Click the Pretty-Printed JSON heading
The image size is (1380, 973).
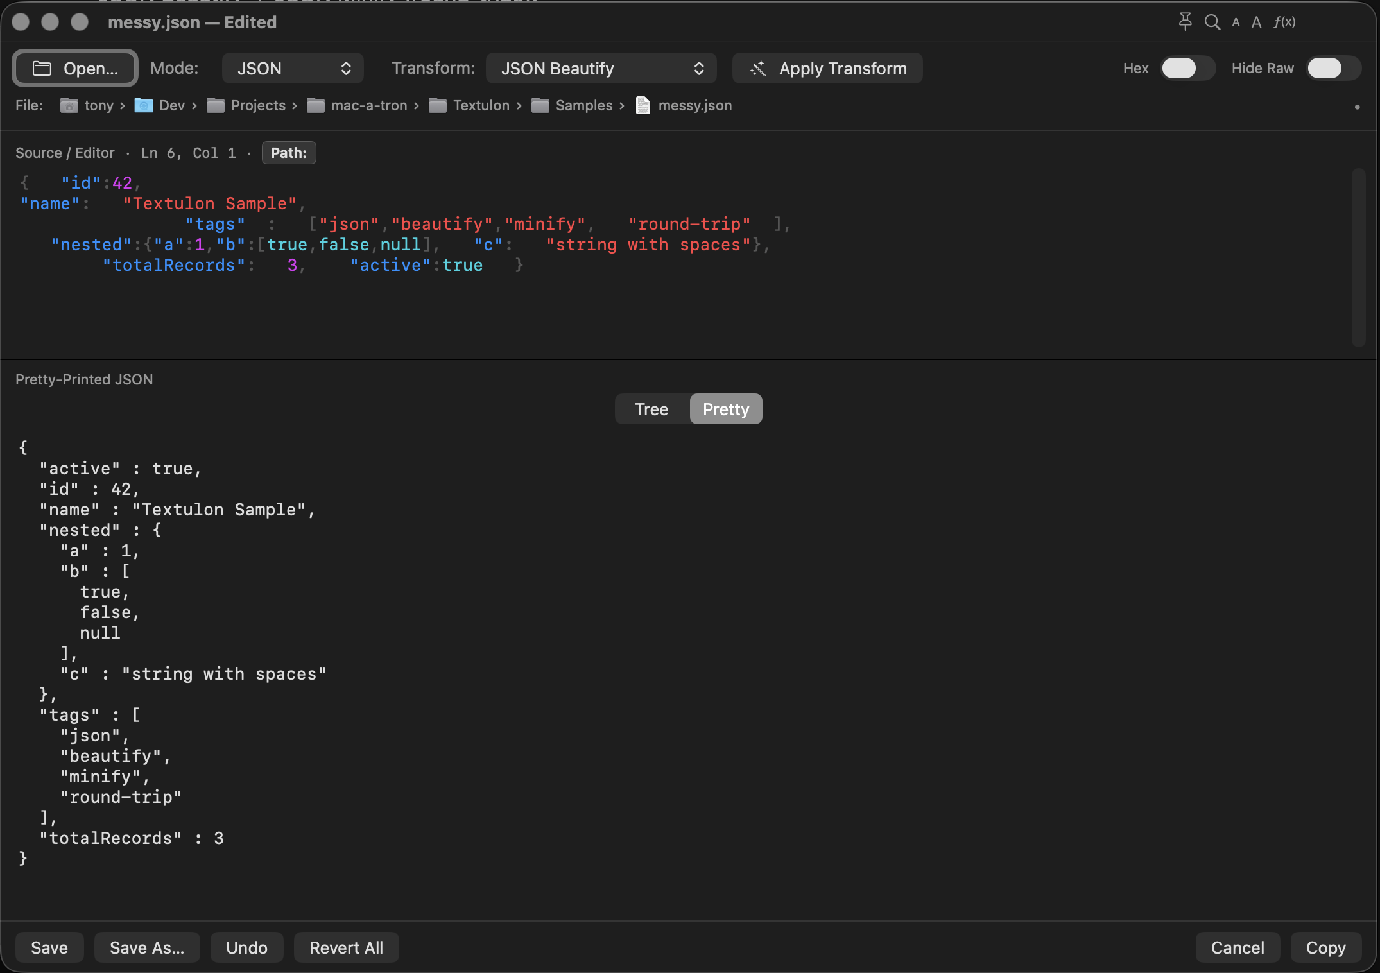(x=84, y=379)
